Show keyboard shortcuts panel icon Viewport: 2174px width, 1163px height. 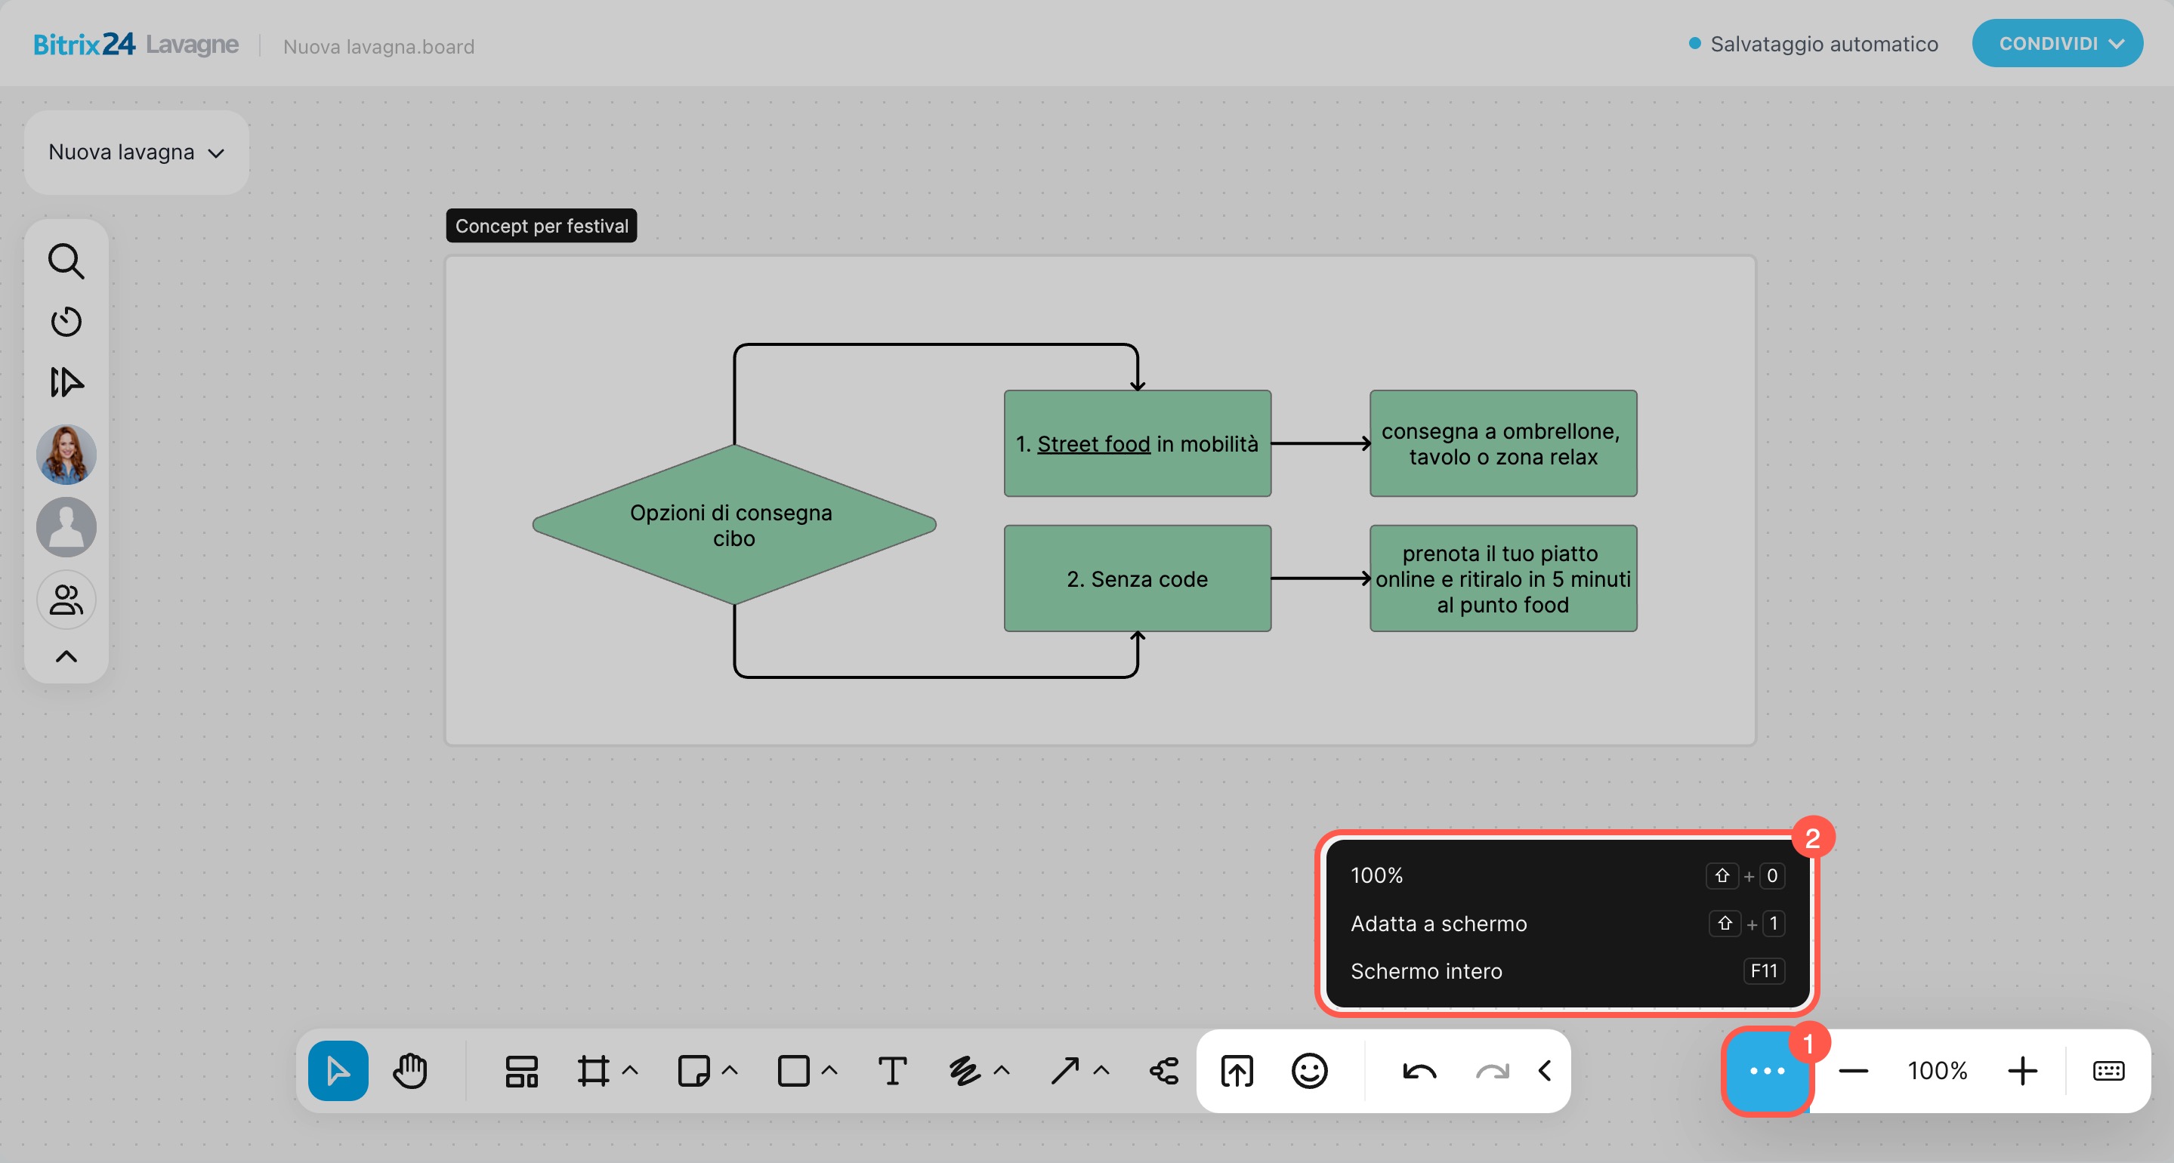pyautogui.click(x=2108, y=1071)
